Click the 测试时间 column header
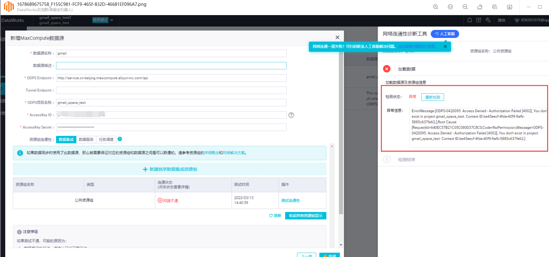This screenshot has width=549, height=257. [x=255, y=185]
